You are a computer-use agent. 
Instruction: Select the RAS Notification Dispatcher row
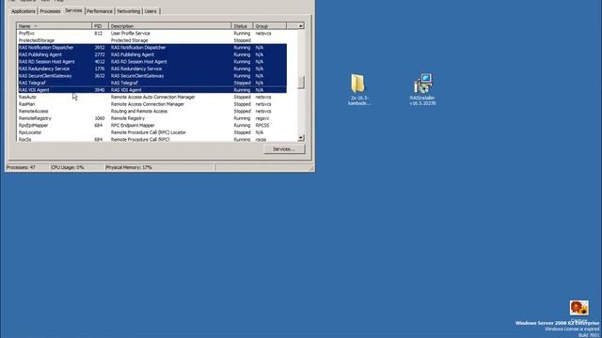[152, 48]
